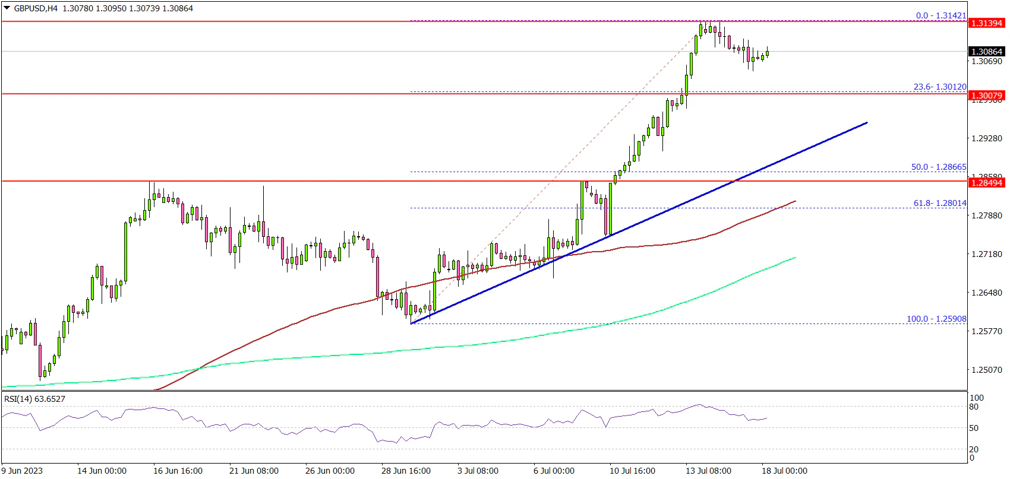Select the red 1.31394 price label

(x=986, y=23)
